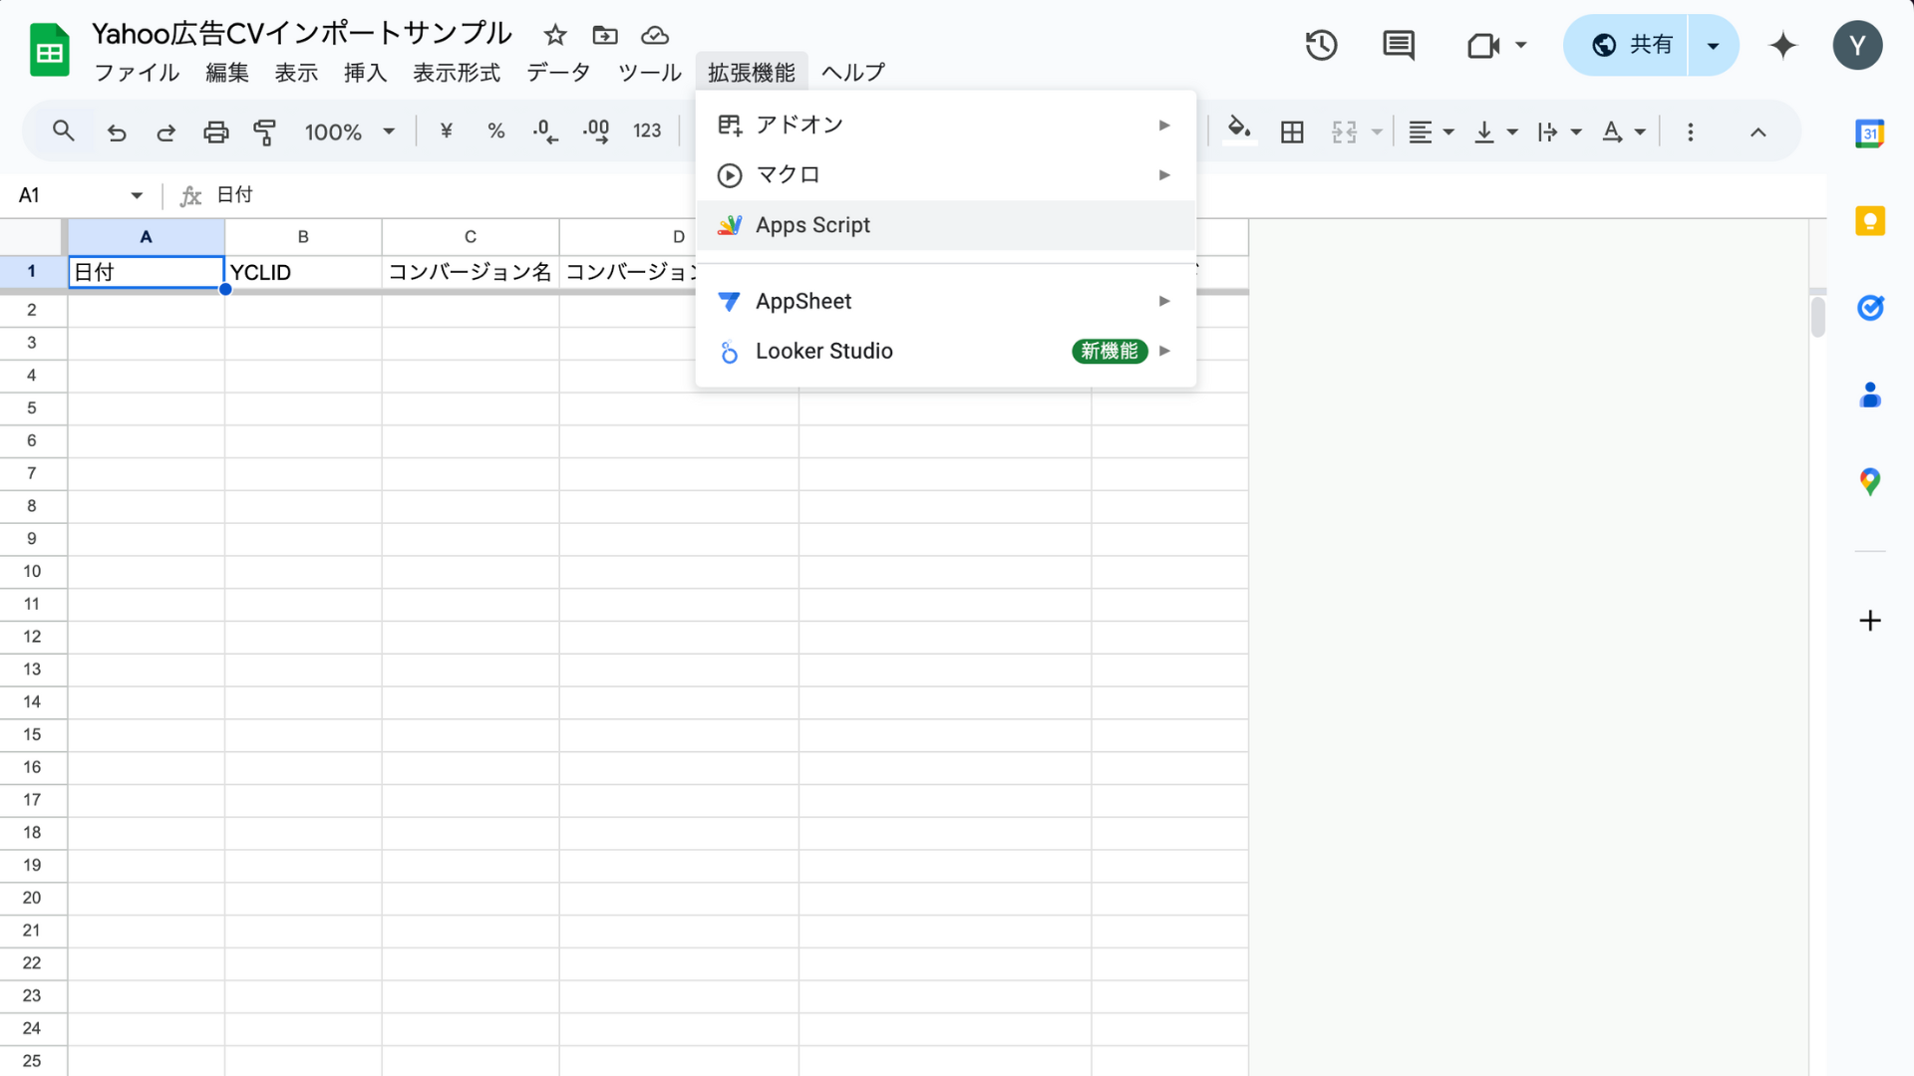The width and height of the screenshot is (1914, 1076).
Task: Open Google Maps side panel
Action: [1869, 482]
